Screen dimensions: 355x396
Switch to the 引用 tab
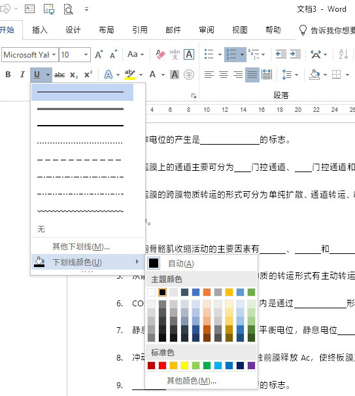(140, 30)
